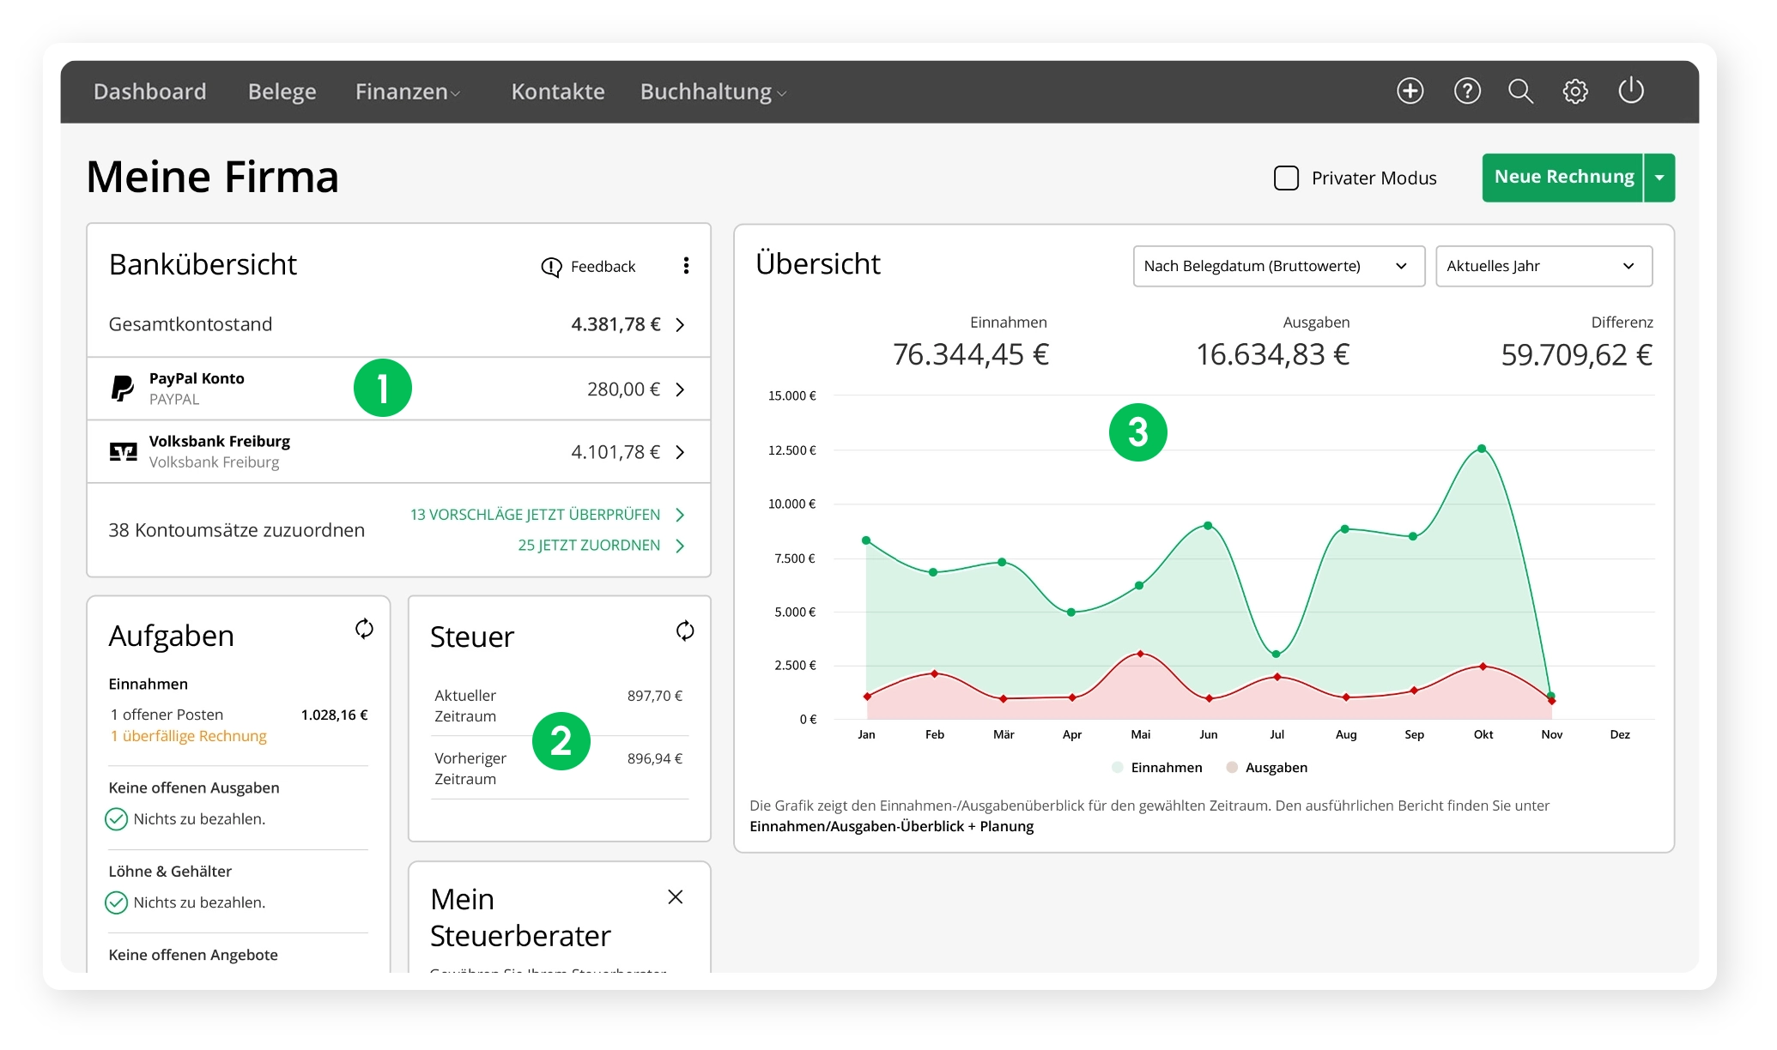Click the plus add icon in top bar

[x=1410, y=91]
